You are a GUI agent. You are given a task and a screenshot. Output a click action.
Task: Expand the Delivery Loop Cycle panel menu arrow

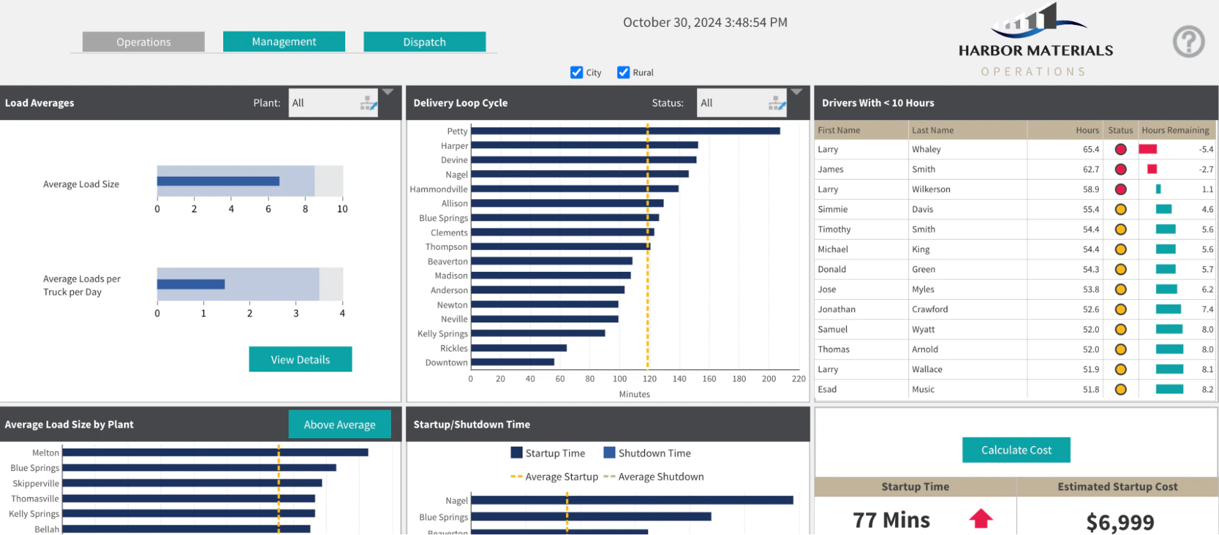796,92
